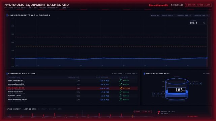Click Accumulator +9.0 PSI spike exposure
The width and height of the screenshot is (216, 121).
coord(104,85)
